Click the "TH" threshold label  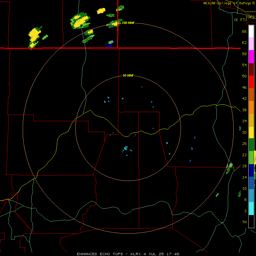click(244, 222)
